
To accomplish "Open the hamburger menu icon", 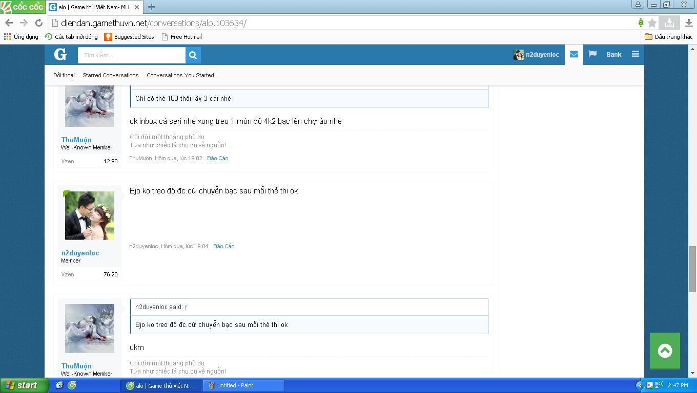I will click(635, 54).
